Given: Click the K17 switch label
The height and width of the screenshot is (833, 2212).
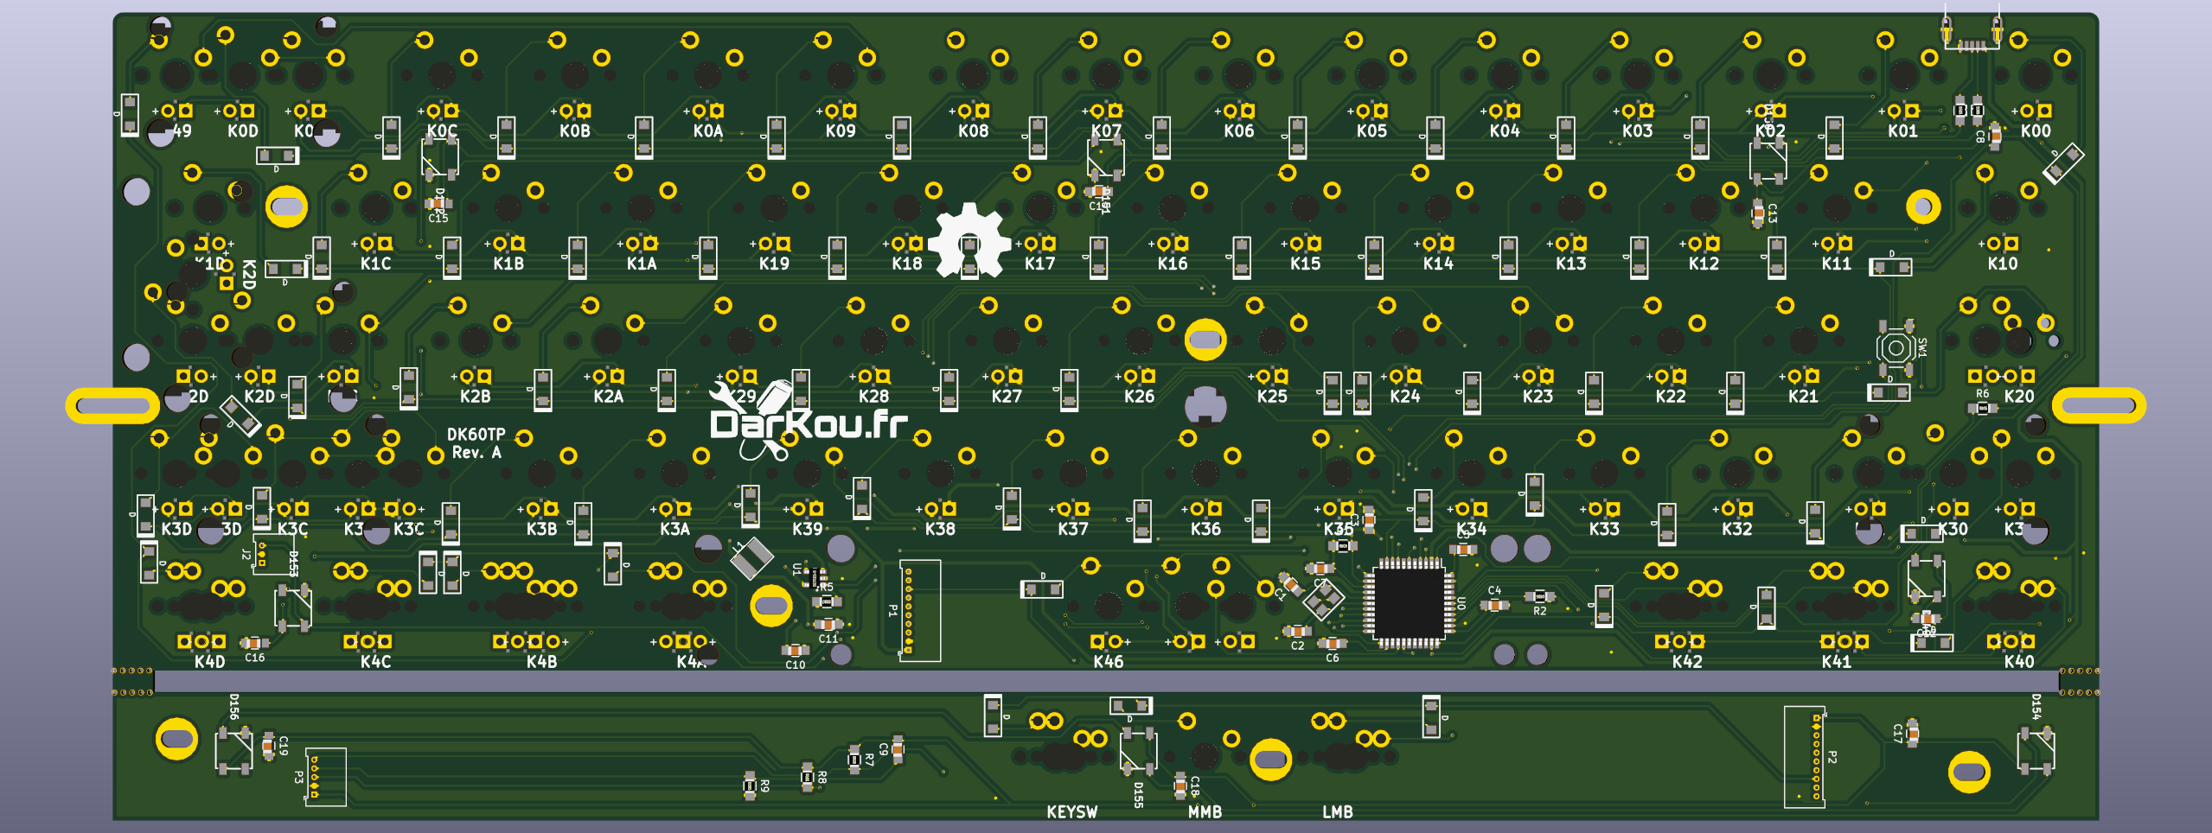Looking at the screenshot, I should (1039, 264).
